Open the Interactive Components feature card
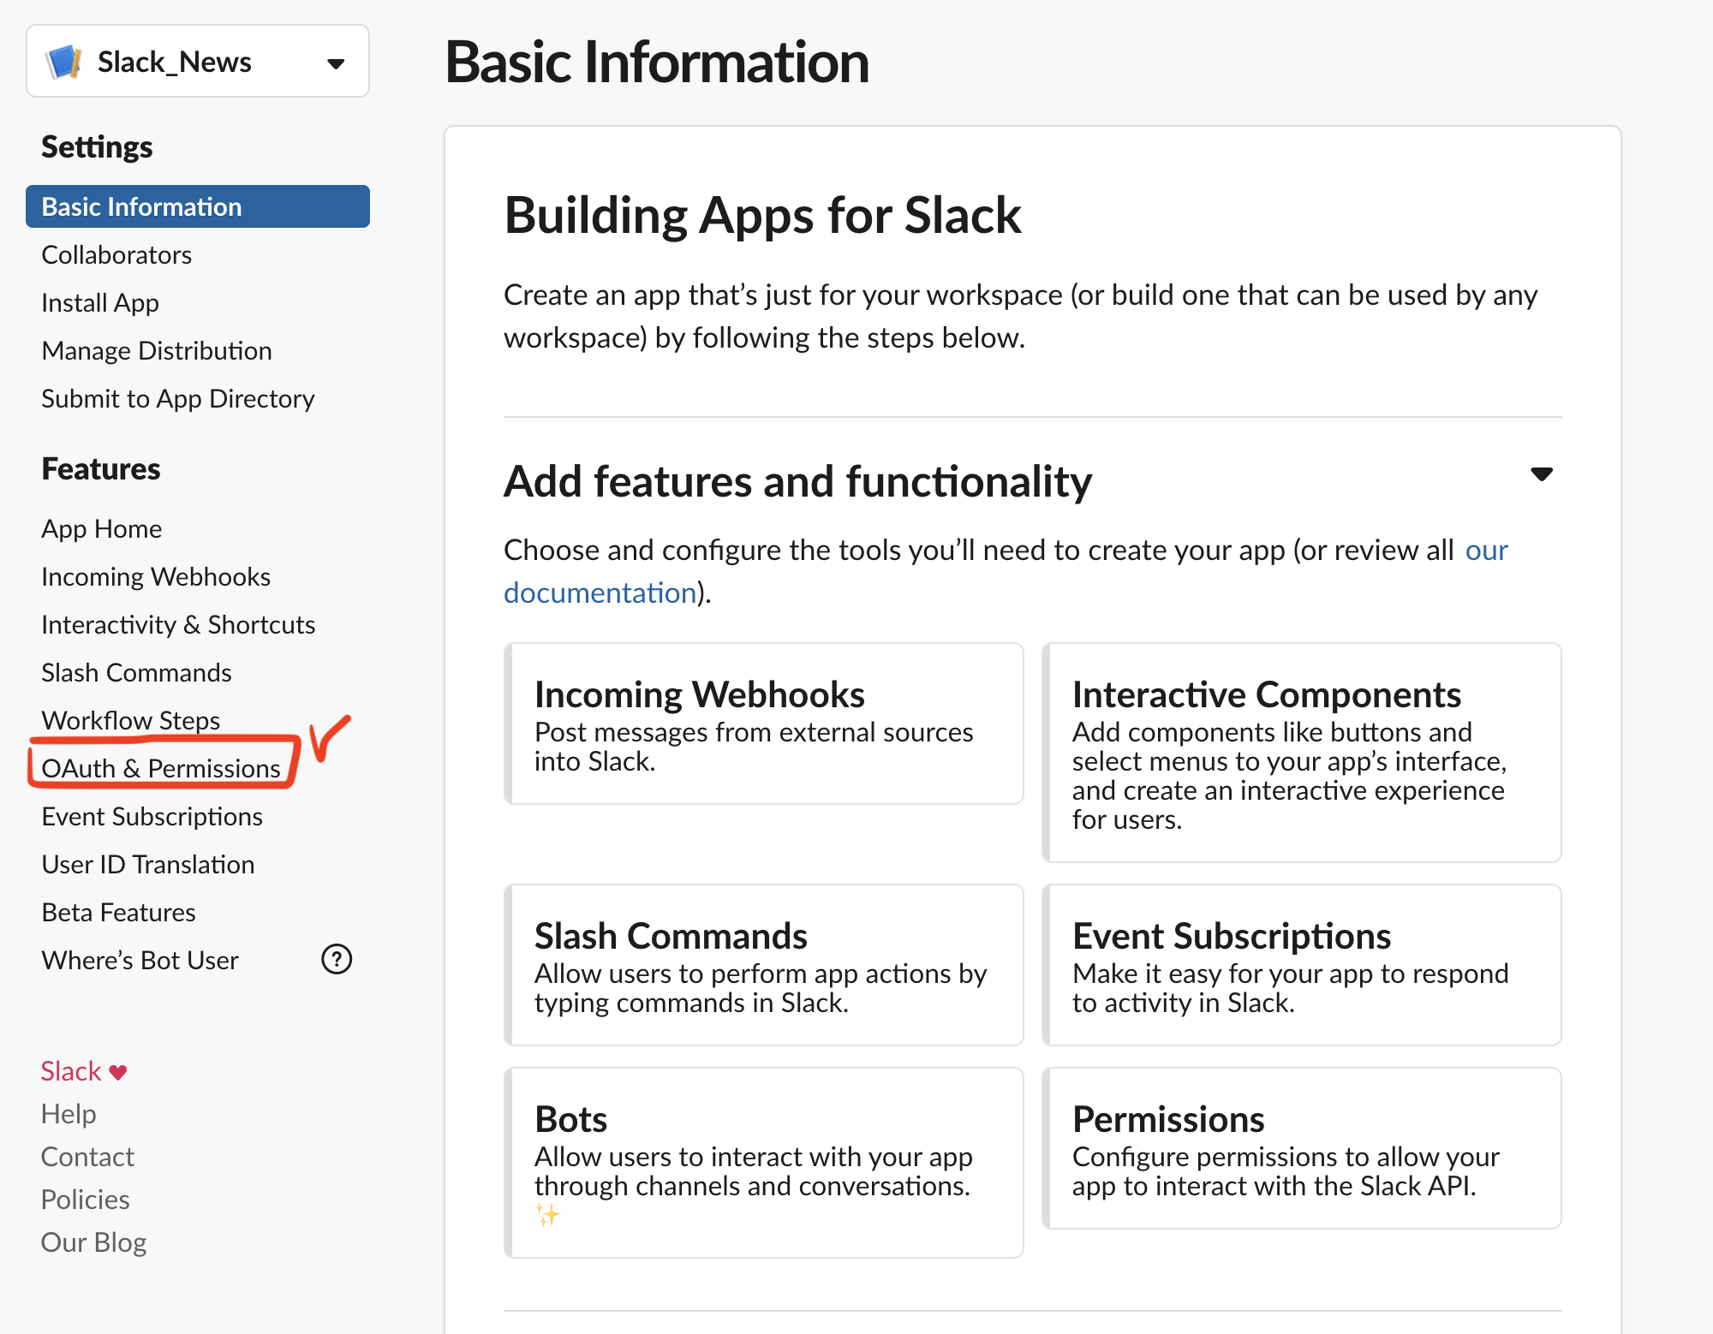This screenshot has height=1334, width=1713. click(1301, 752)
